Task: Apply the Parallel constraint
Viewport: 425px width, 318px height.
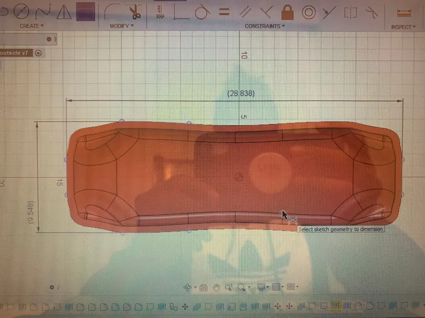Action: 245,12
